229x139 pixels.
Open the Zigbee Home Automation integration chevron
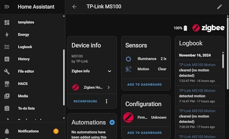click(108, 88)
